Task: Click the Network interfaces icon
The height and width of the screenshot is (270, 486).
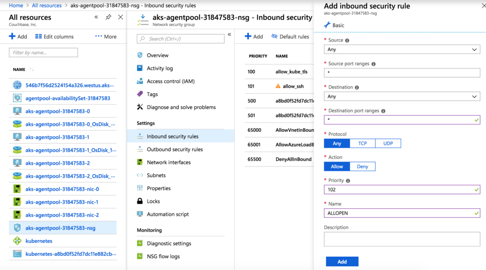Action: [x=140, y=162]
